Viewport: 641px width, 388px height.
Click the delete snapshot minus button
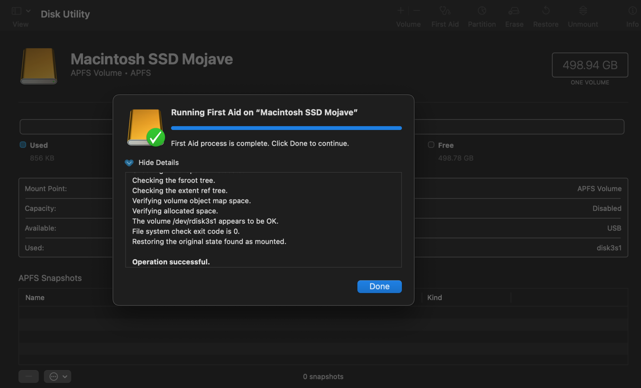point(29,376)
